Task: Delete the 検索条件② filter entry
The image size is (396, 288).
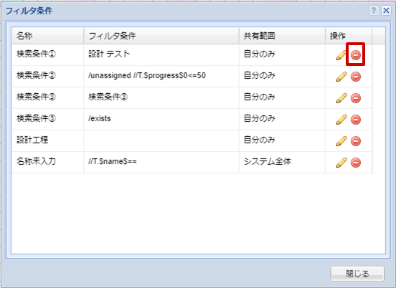Action: (356, 77)
